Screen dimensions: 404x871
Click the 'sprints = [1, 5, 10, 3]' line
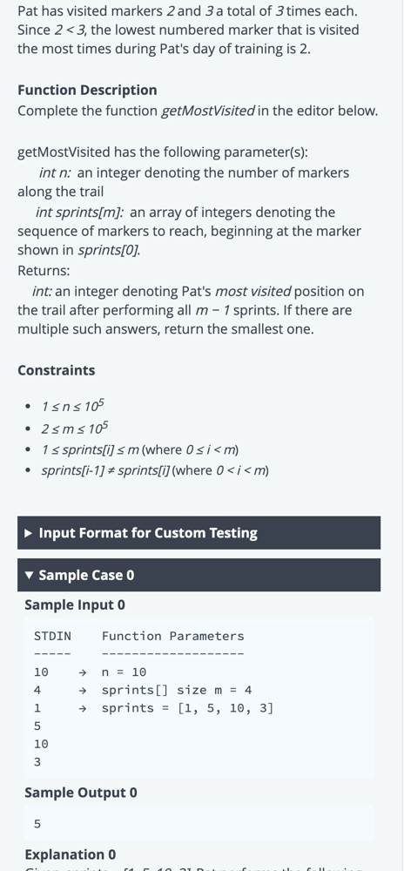(187, 708)
